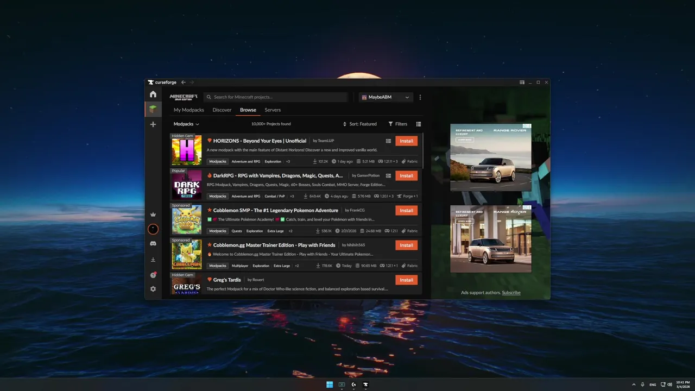Screen dimensions: 695x391
Task: Open the top Range Rover coast ad
Action: coord(490,157)
